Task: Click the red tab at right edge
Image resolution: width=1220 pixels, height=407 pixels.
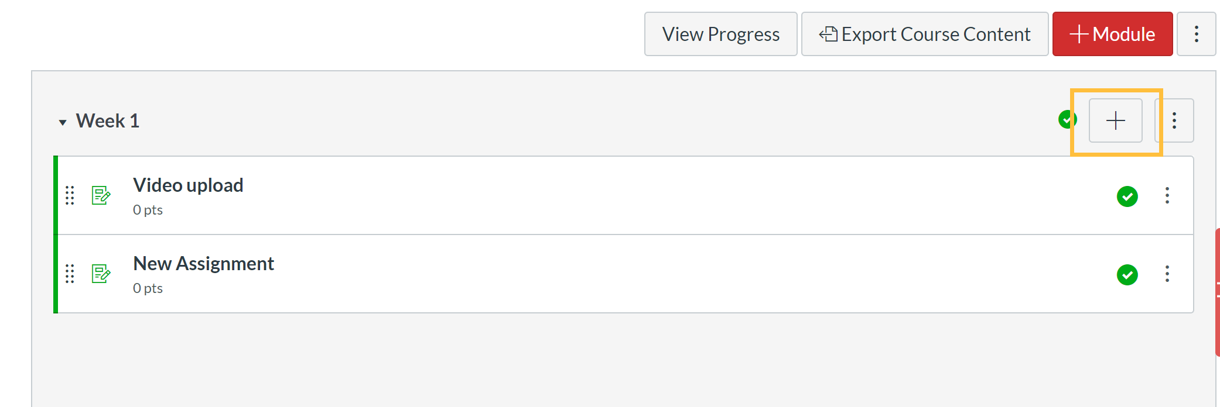Action: point(1217,291)
